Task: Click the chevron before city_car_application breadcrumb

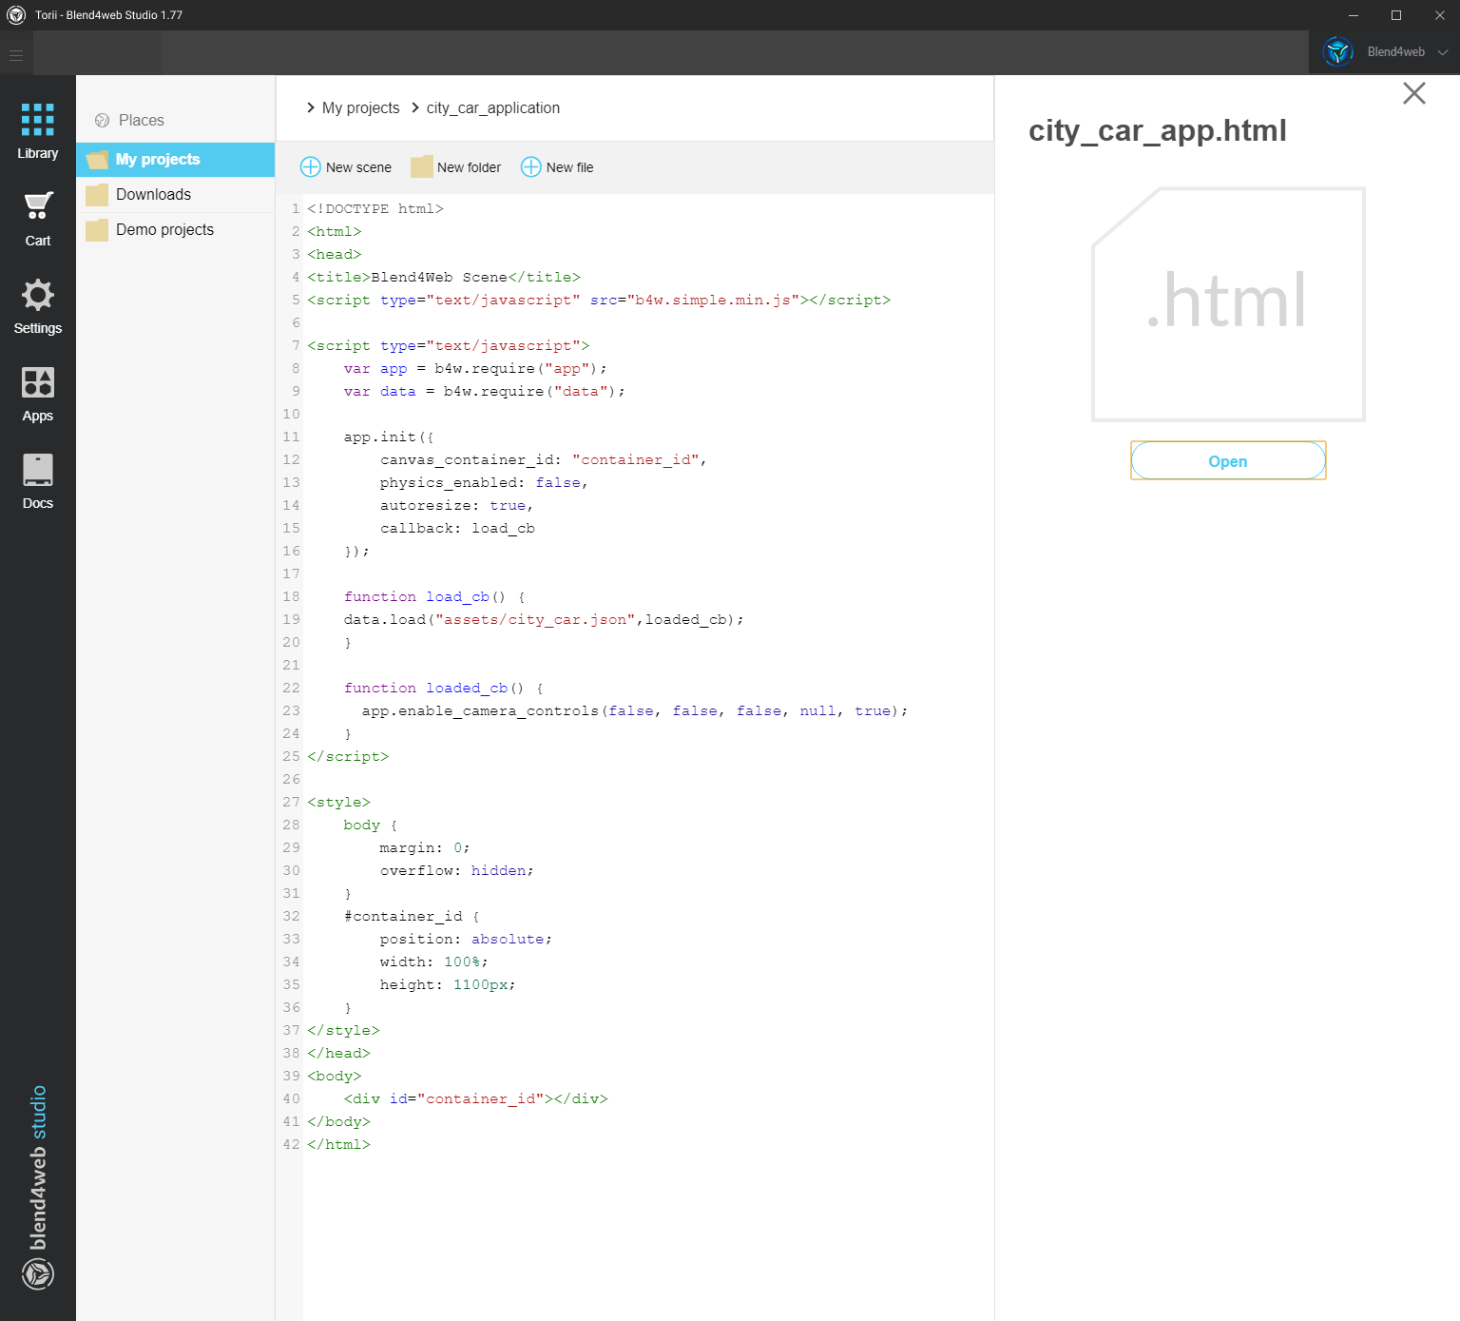Action: [x=415, y=107]
